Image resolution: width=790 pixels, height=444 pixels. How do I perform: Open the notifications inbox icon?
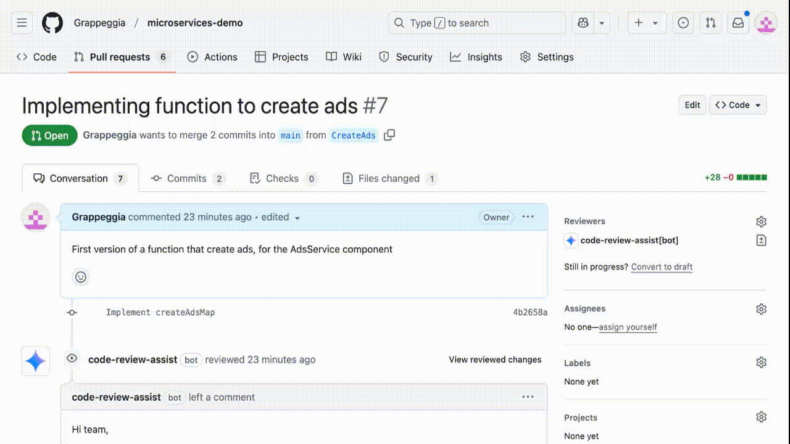point(738,23)
